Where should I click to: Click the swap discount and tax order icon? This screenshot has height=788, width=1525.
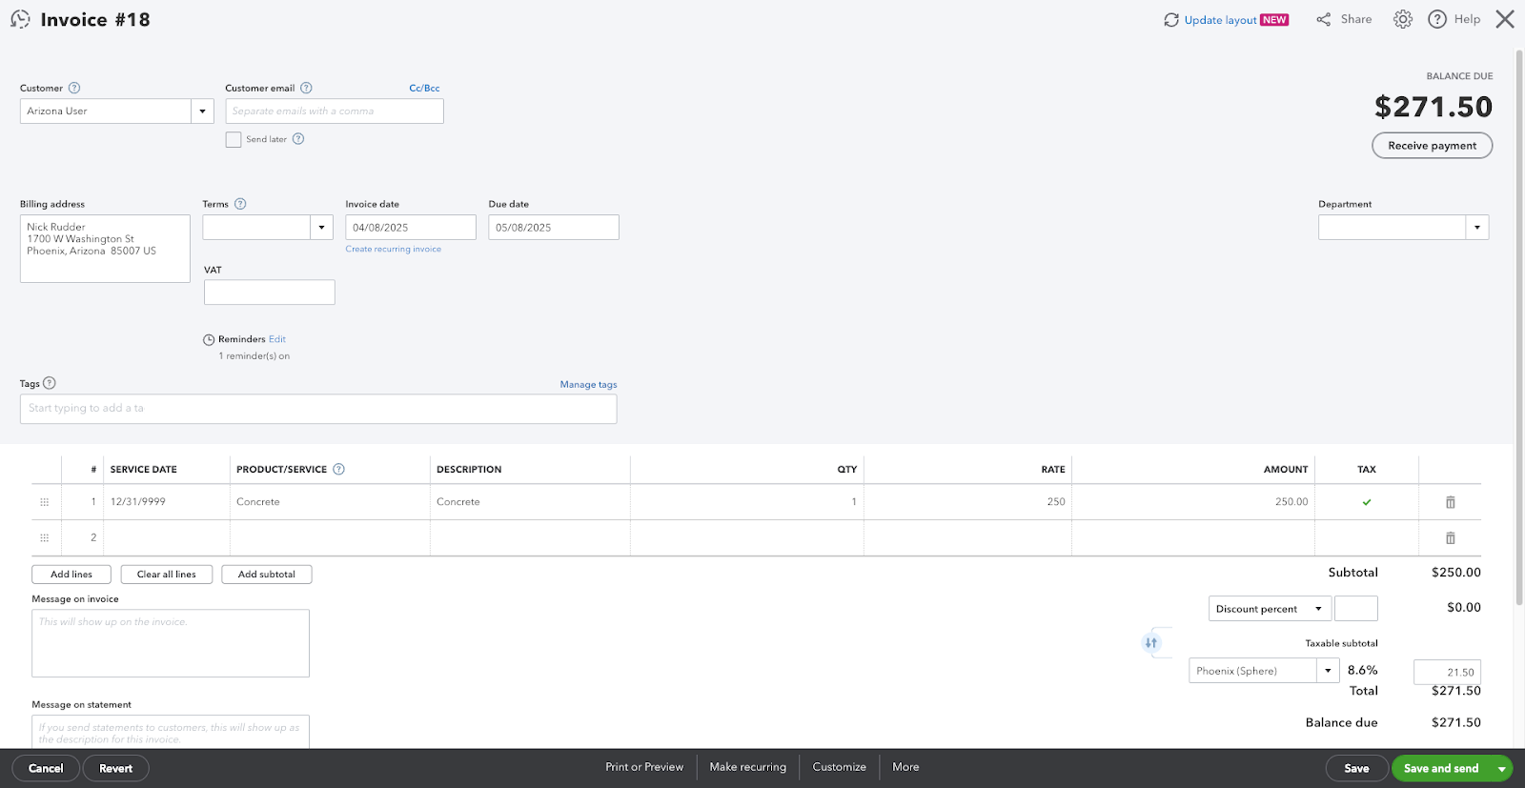1150,643
